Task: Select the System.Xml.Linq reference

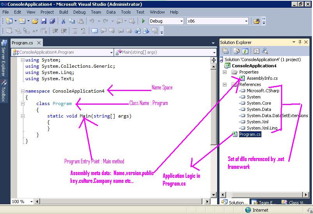Action: [262, 128]
